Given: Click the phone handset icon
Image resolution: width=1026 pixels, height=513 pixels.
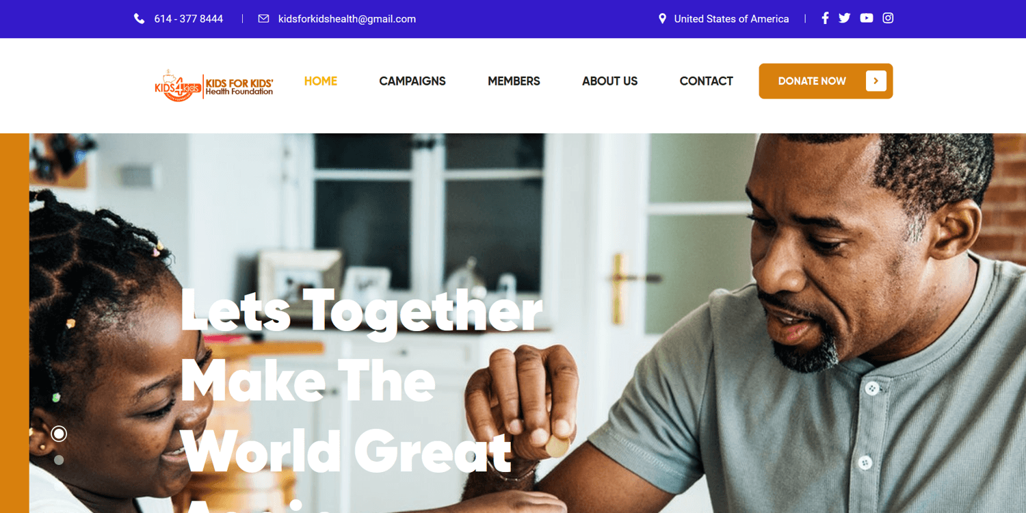Looking at the screenshot, I should pyautogui.click(x=140, y=19).
